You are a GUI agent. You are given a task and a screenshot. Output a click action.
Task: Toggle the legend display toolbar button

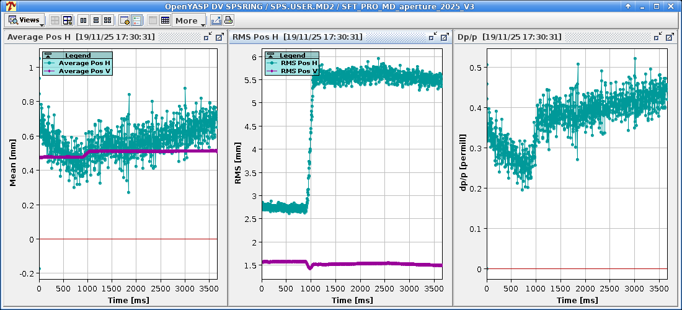pos(136,20)
